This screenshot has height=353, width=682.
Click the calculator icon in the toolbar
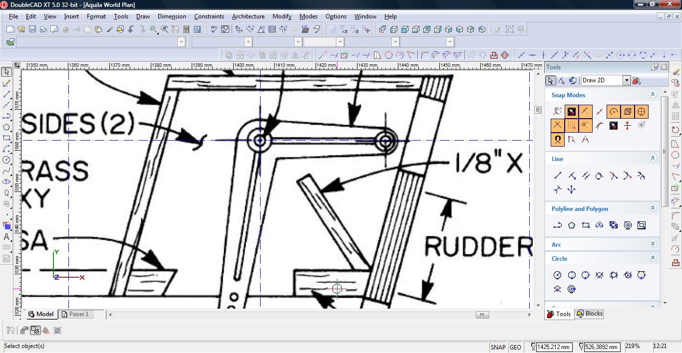186,29
